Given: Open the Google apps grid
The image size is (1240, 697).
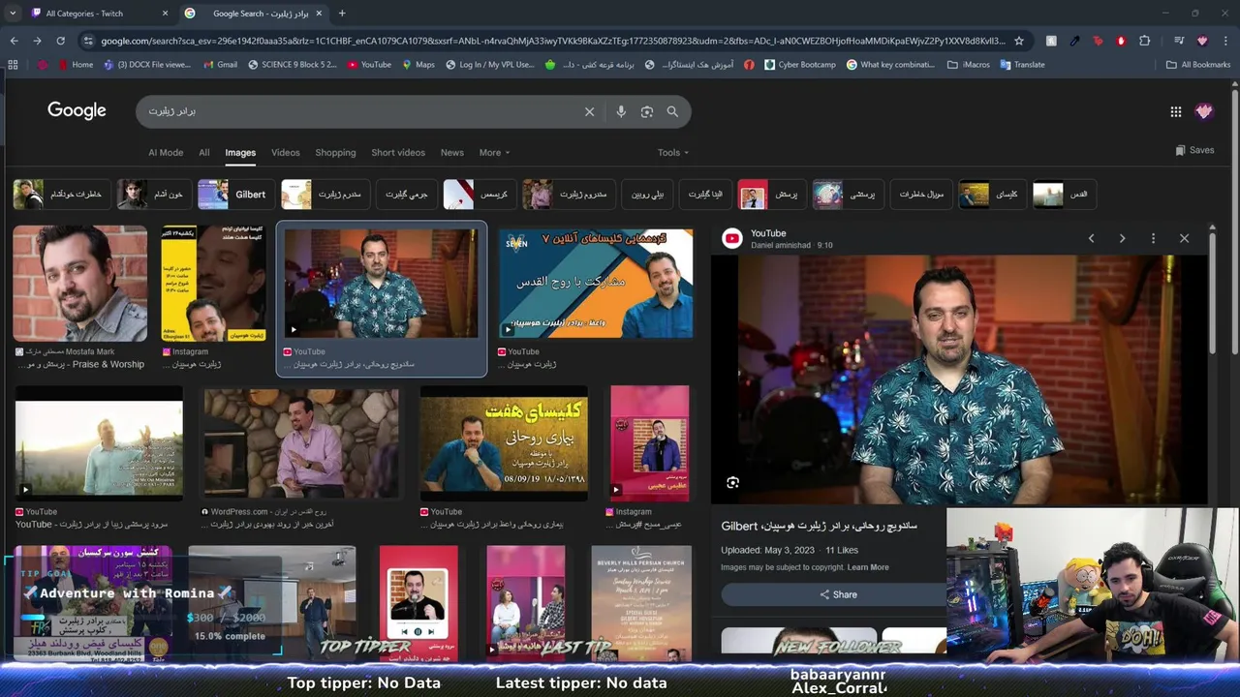Looking at the screenshot, I should (x=1175, y=111).
